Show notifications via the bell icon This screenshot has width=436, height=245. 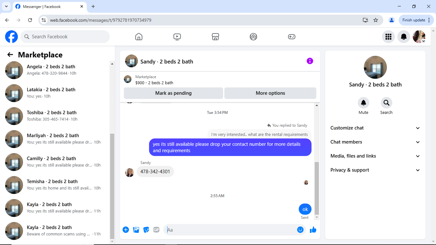click(404, 37)
